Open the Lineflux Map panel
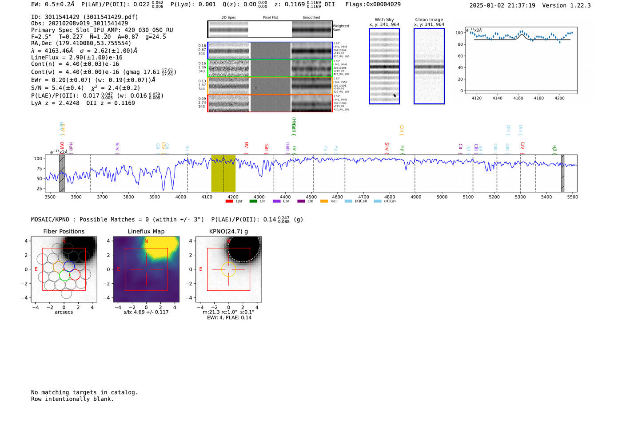 [146, 270]
